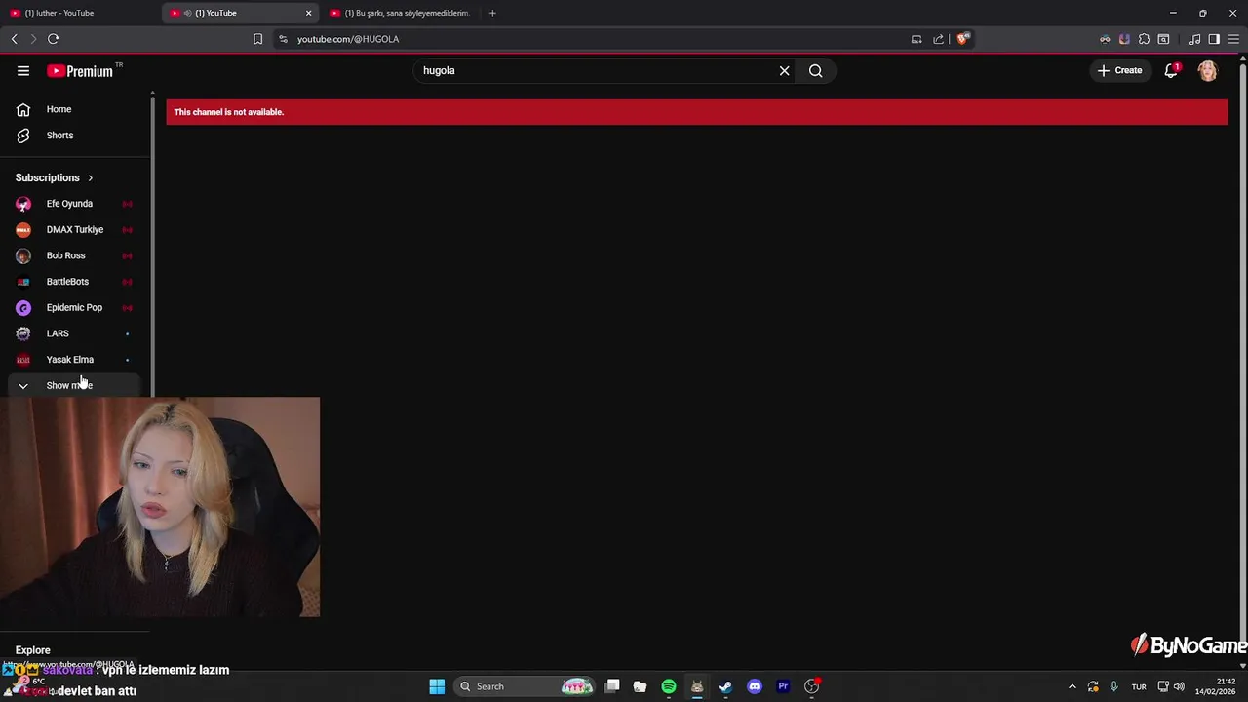Show hidden system tray icons
The height and width of the screenshot is (702, 1248).
[x=1072, y=686]
